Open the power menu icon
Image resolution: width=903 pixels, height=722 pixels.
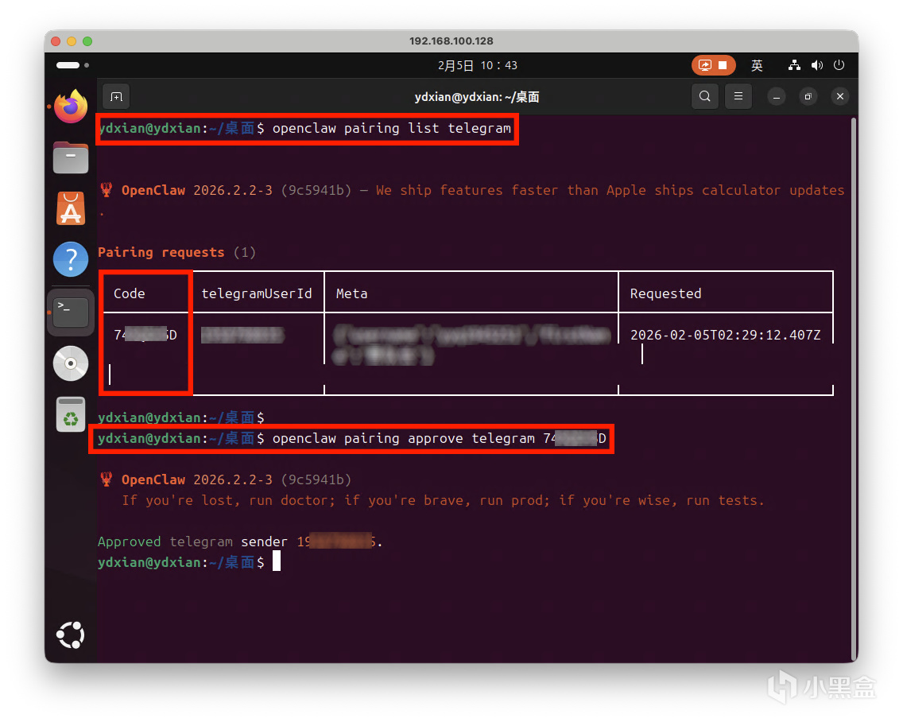click(x=839, y=65)
